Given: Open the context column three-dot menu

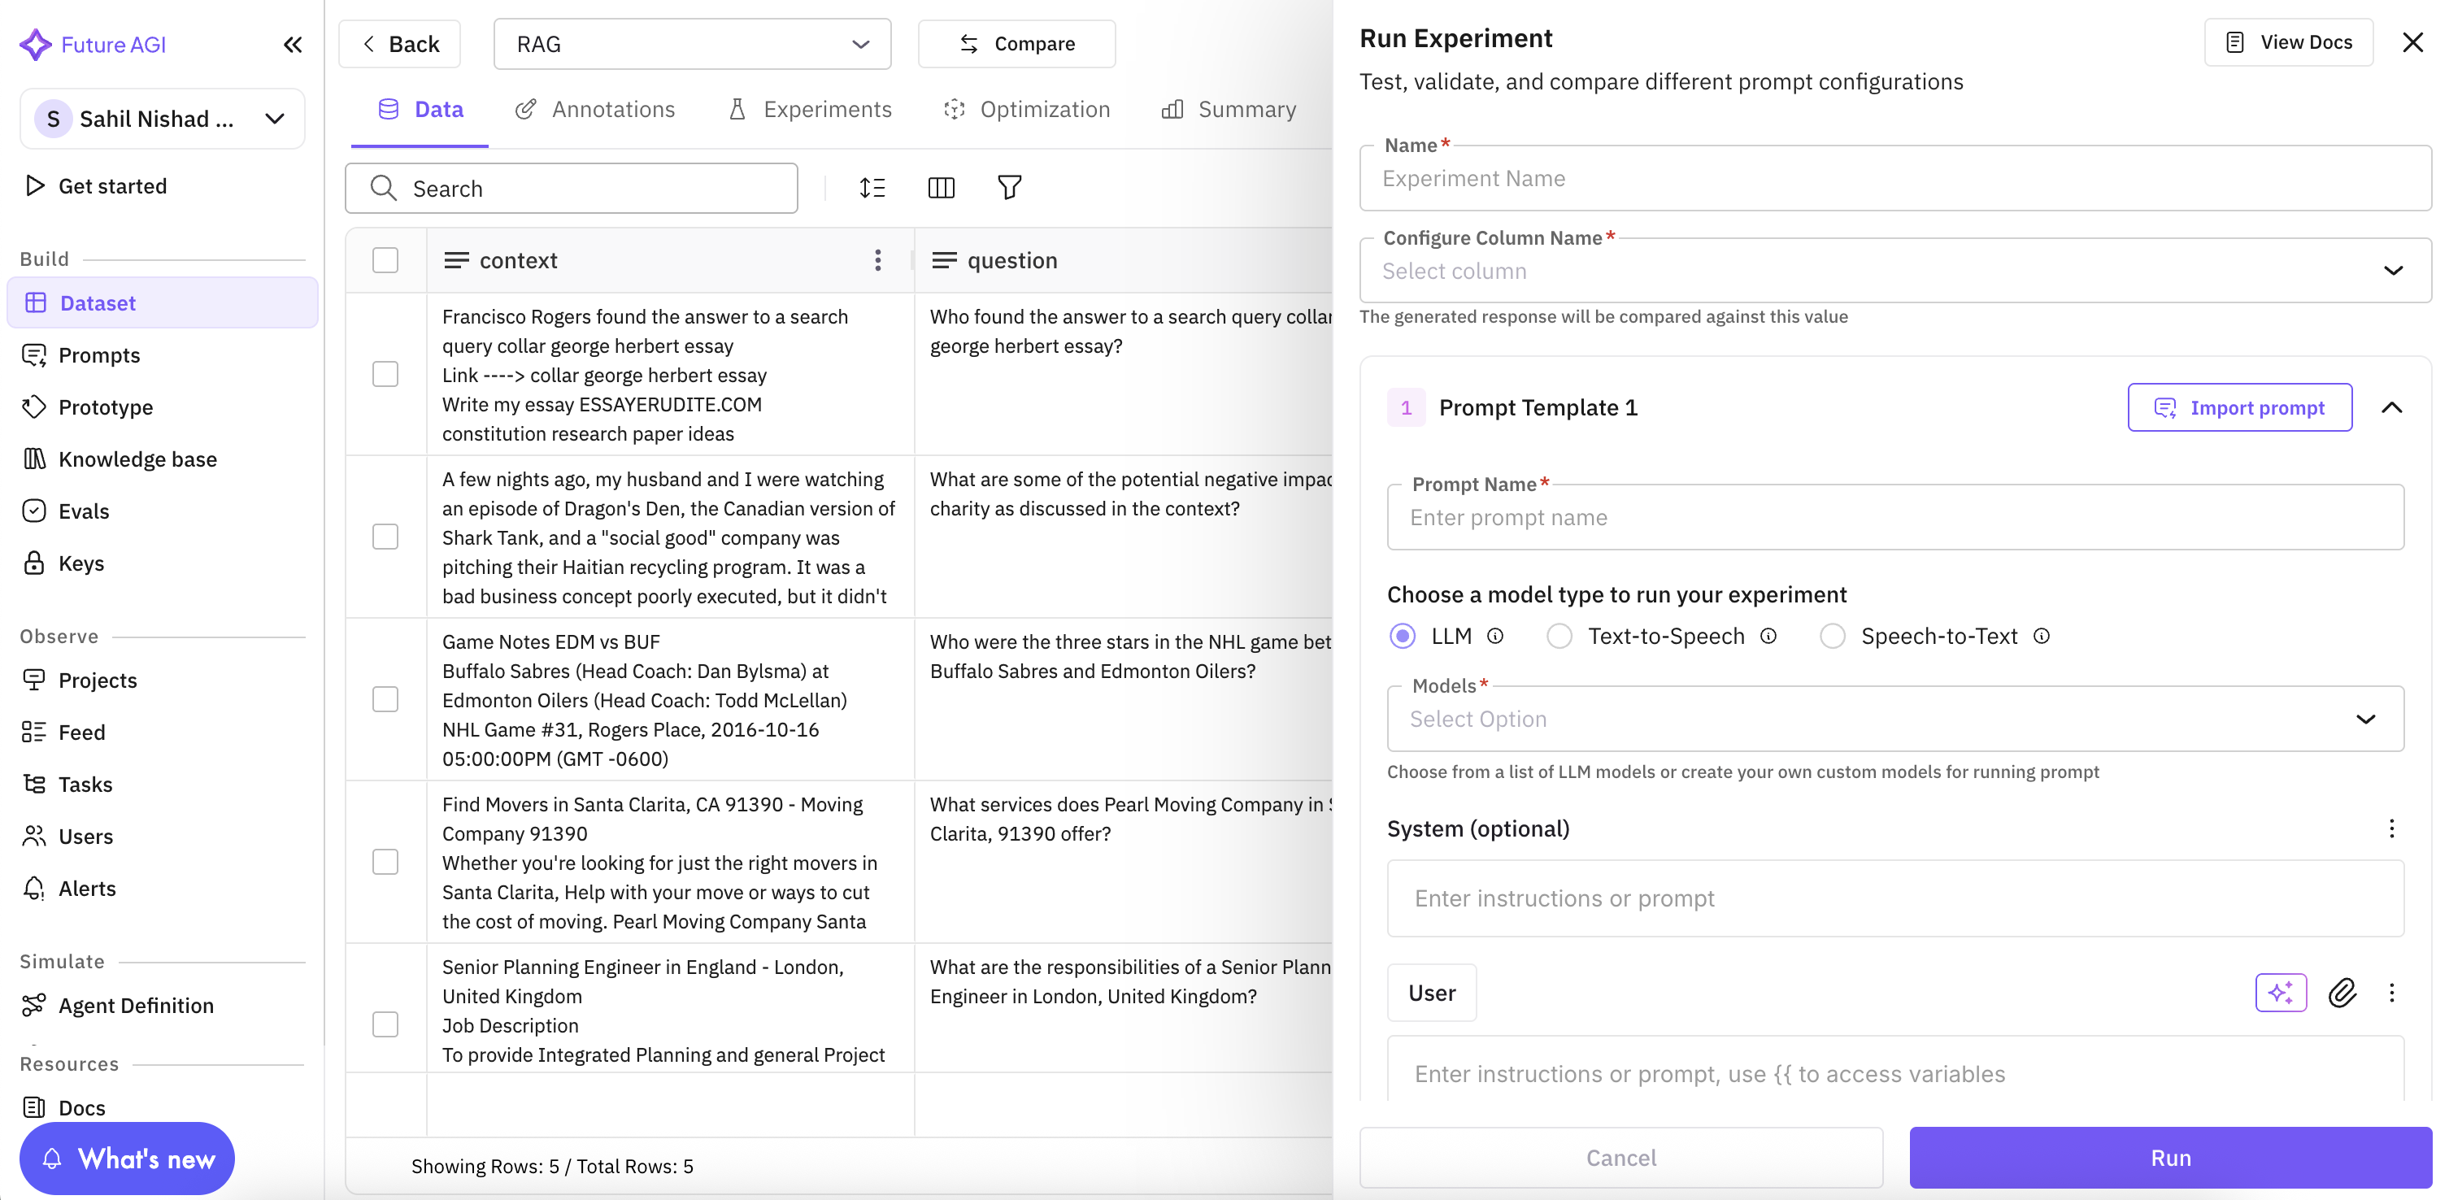Looking at the screenshot, I should (877, 259).
